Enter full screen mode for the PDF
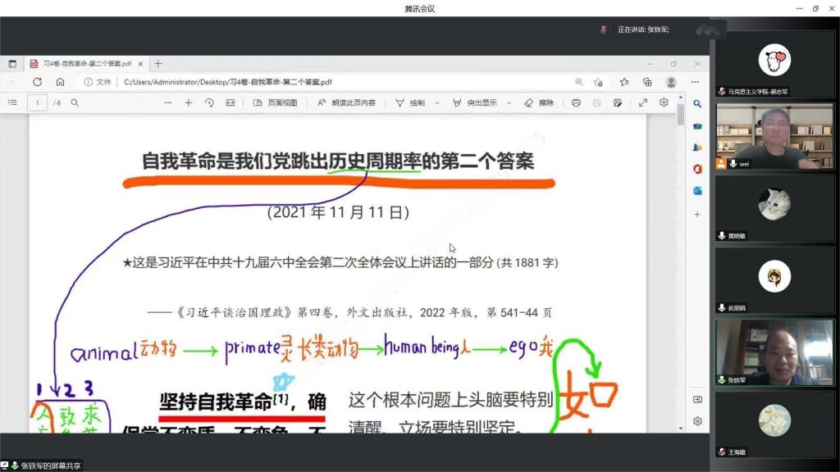Screen dimensions: 840x472 [x=643, y=102]
